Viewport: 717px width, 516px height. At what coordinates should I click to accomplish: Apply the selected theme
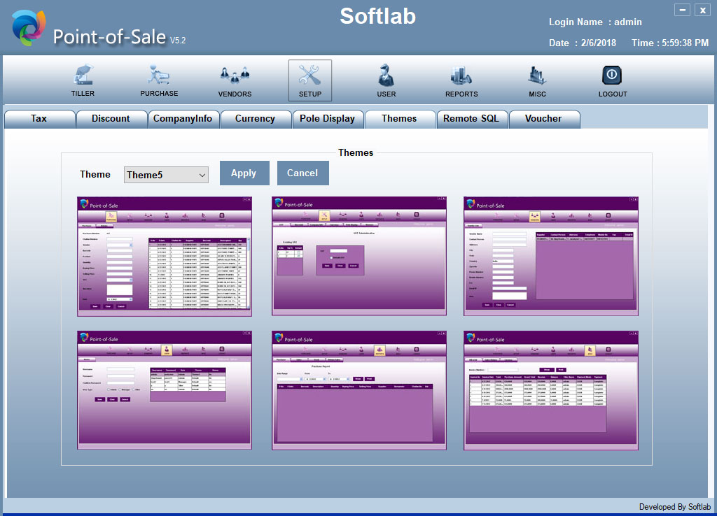tap(244, 173)
